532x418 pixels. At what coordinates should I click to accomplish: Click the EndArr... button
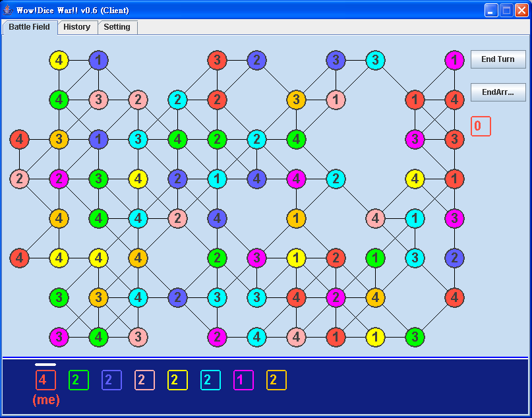(x=498, y=92)
